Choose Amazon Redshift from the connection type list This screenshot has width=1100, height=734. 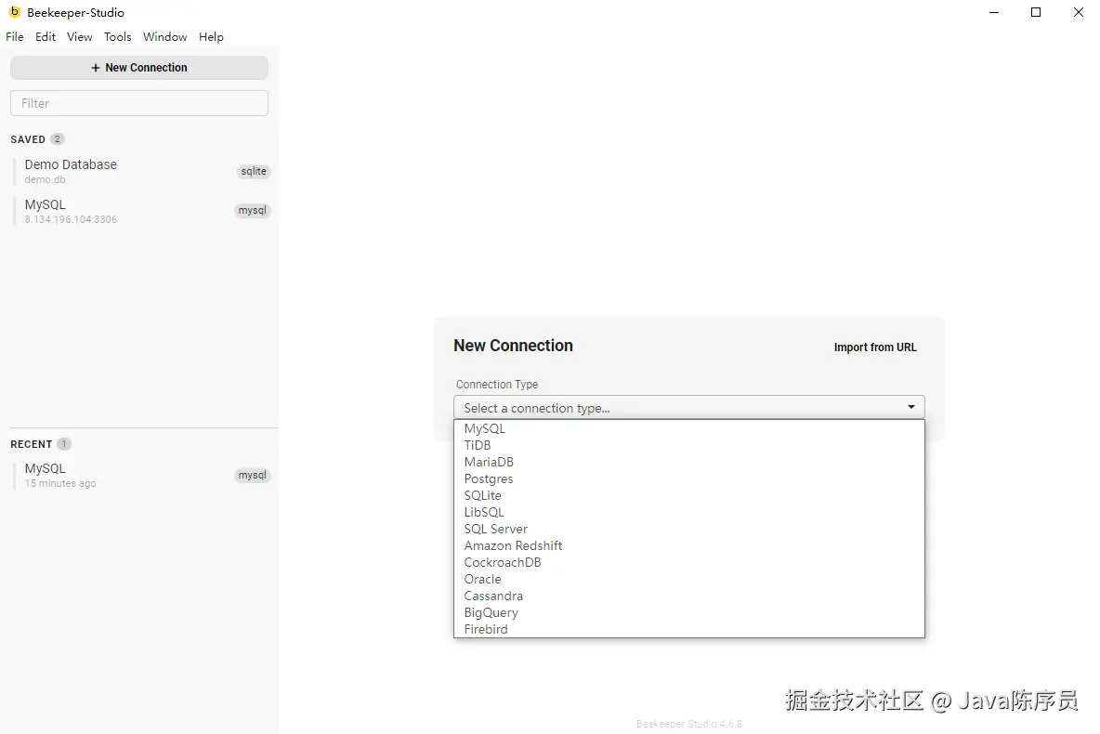[689, 546]
